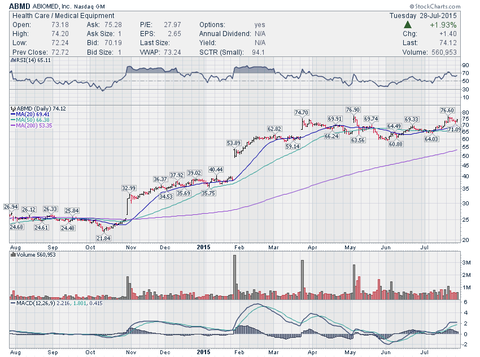480x357 pixels.
Task: Click the small RSI panel legend icon
Action: [x=13, y=60]
